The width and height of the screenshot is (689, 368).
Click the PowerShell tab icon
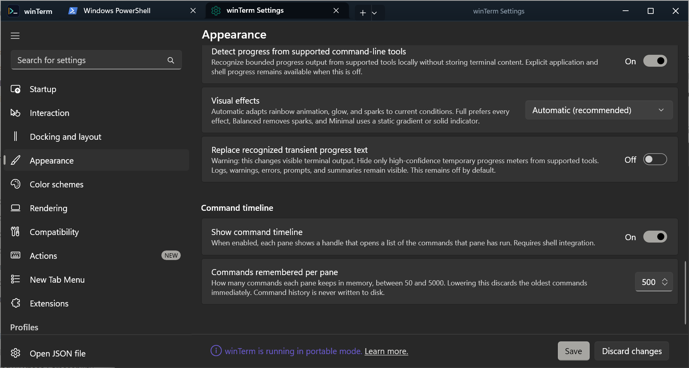tap(73, 11)
